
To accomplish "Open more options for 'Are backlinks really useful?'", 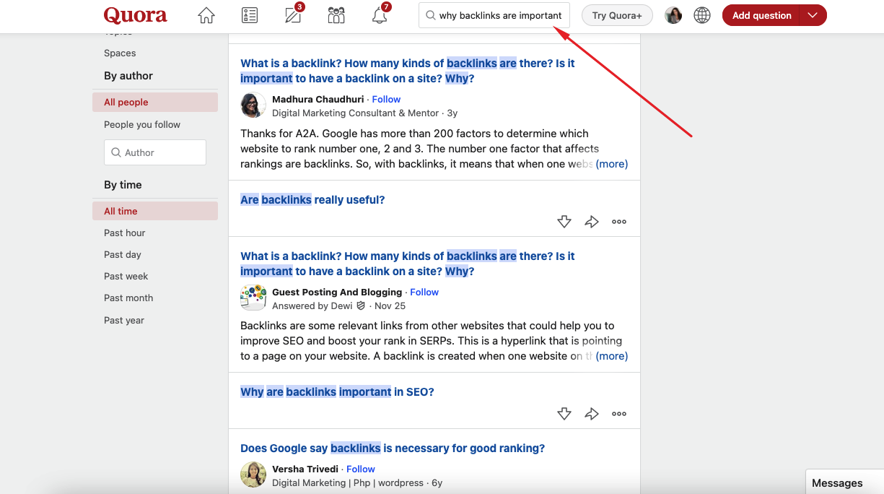I will pyautogui.click(x=619, y=222).
